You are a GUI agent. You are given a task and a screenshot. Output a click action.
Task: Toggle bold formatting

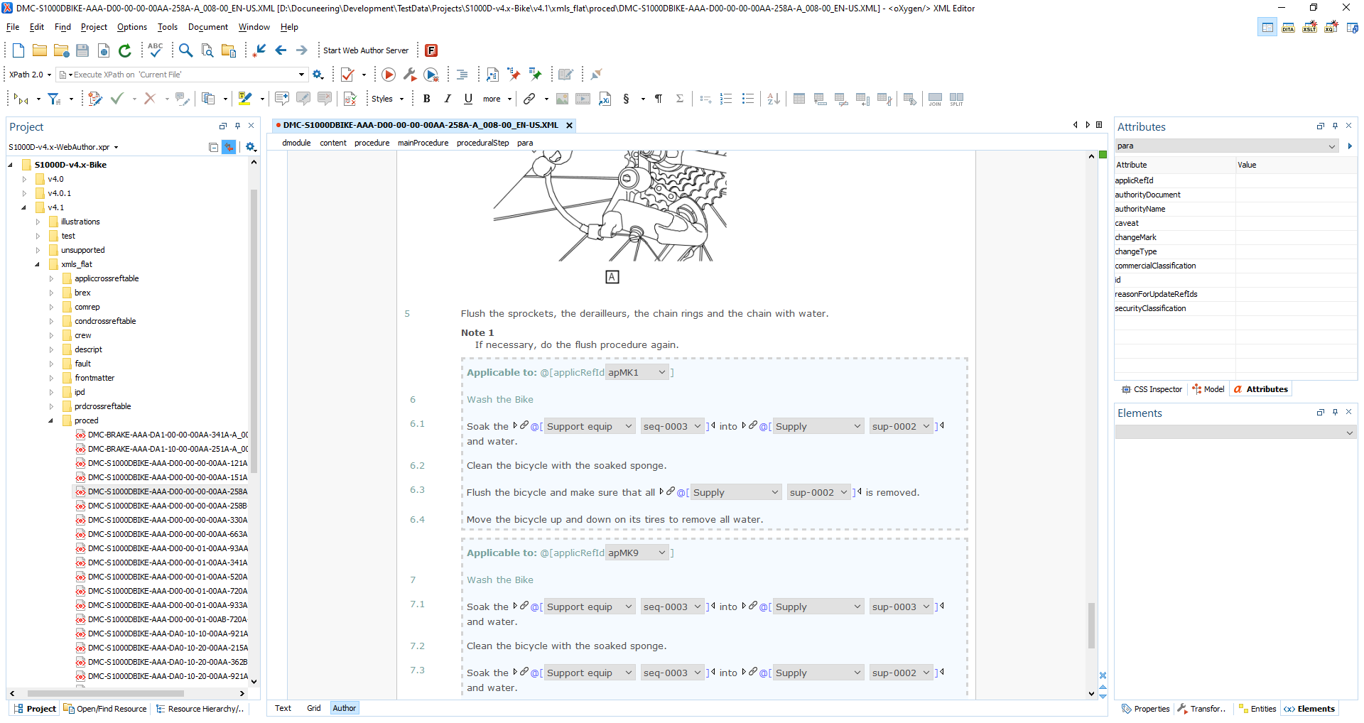(426, 99)
